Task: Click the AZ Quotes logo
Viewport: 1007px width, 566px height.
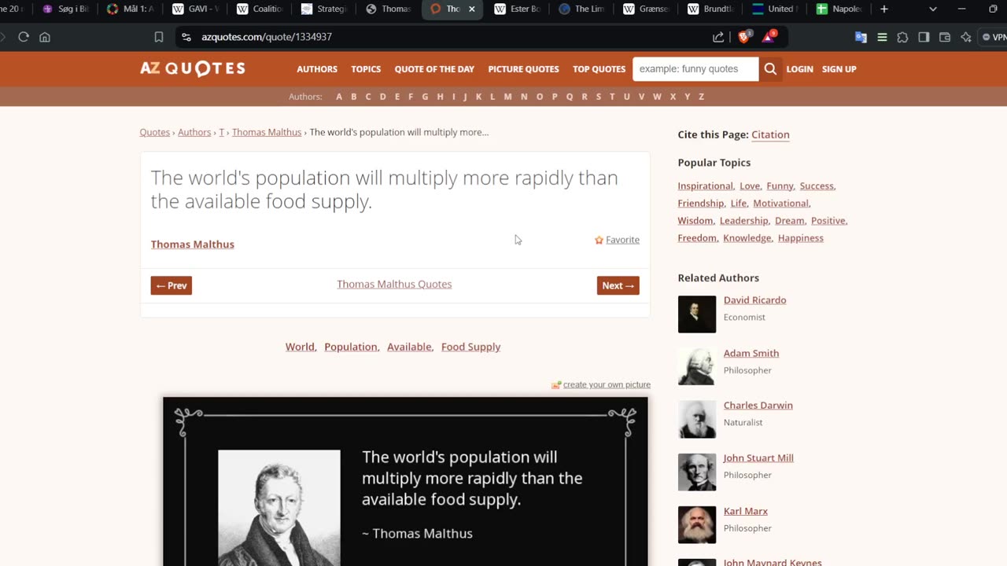Action: point(193,68)
